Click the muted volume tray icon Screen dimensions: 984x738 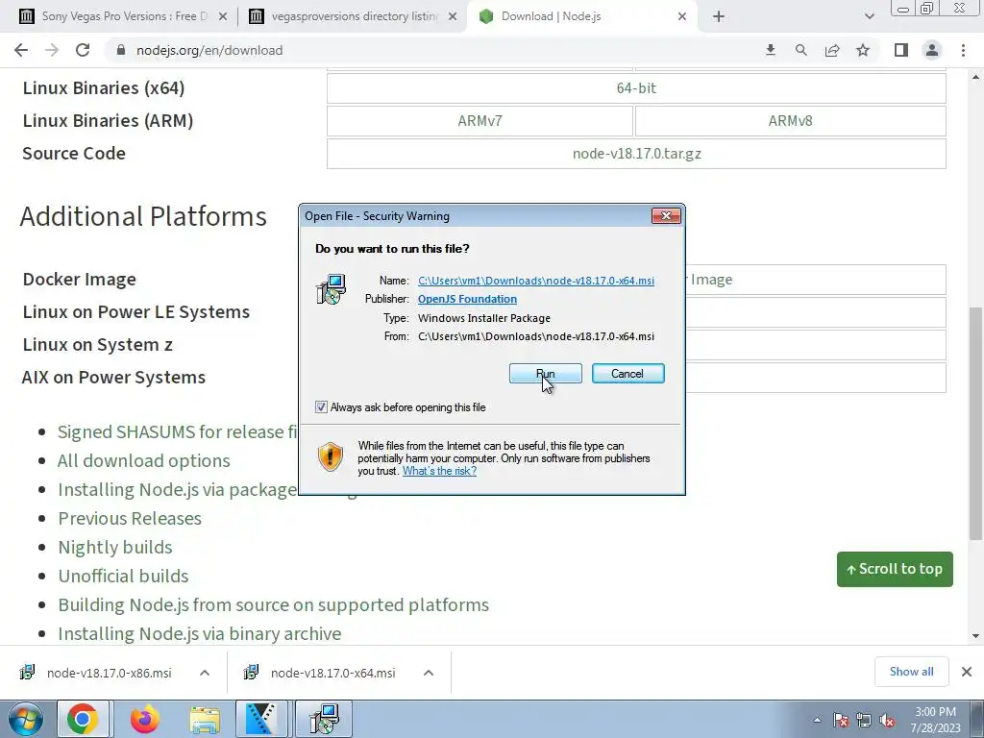tap(887, 720)
